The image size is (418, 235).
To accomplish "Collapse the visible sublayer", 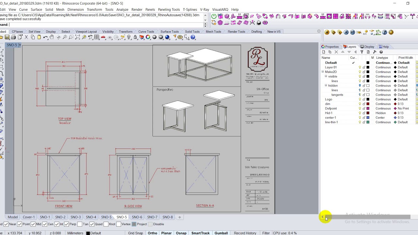I will 326,76.
